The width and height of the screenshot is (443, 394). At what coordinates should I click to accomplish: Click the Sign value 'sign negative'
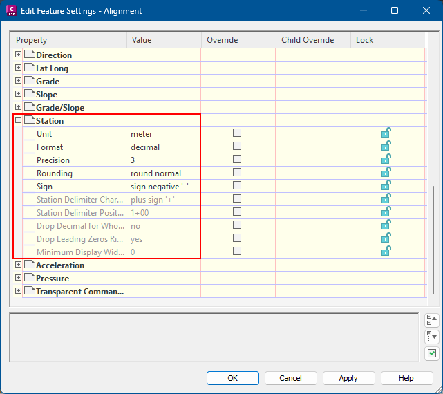click(x=160, y=187)
